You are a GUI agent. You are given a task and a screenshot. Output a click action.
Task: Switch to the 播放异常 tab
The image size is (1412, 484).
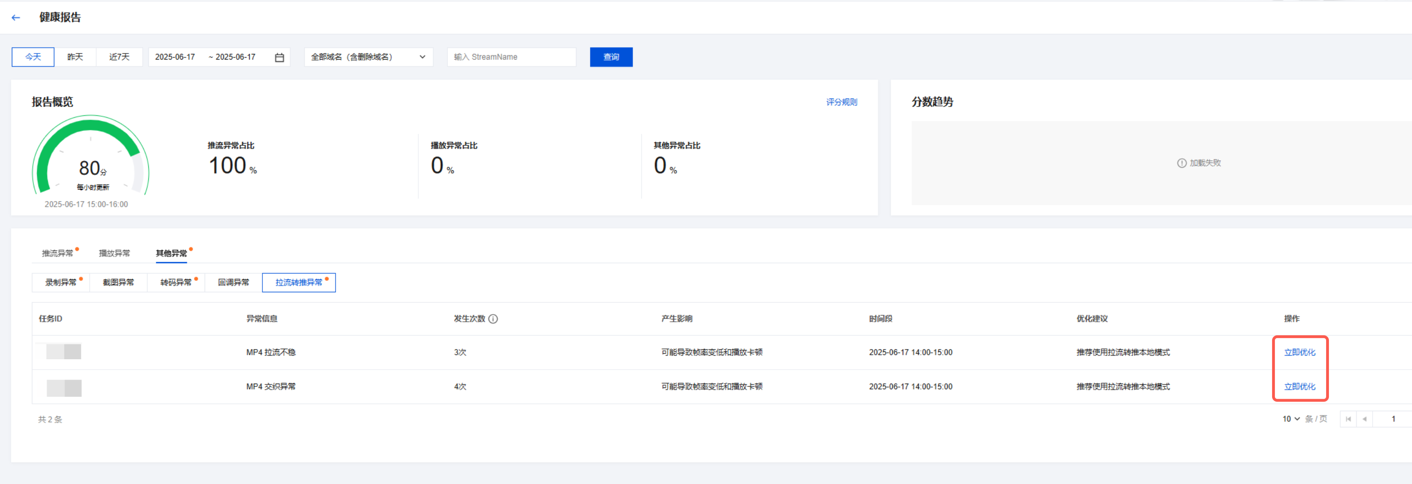(114, 253)
